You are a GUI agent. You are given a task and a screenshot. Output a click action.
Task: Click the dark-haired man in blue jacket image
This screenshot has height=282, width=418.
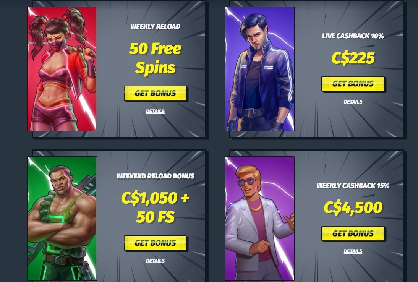pos(260,69)
